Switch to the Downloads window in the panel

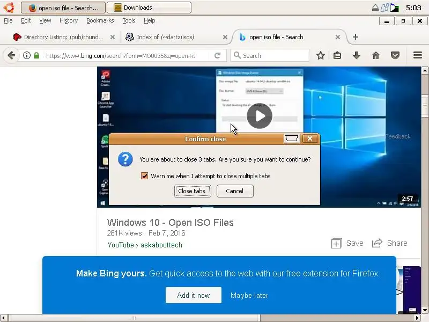tap(149, 8)
